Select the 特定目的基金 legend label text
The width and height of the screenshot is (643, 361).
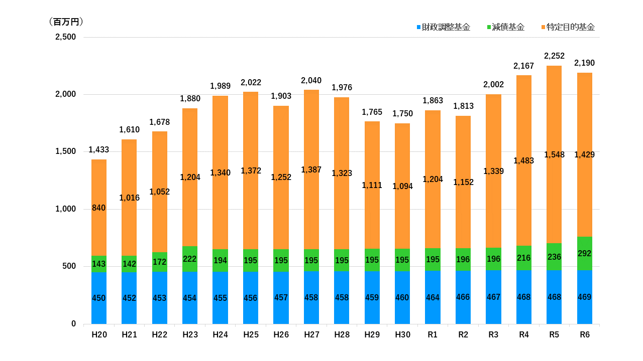(571, 28)
